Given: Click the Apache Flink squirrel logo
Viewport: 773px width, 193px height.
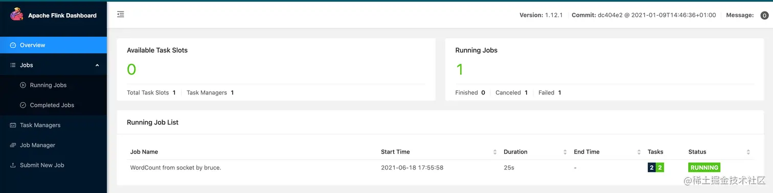Looking at the screenshot, I should pos(17,15).
